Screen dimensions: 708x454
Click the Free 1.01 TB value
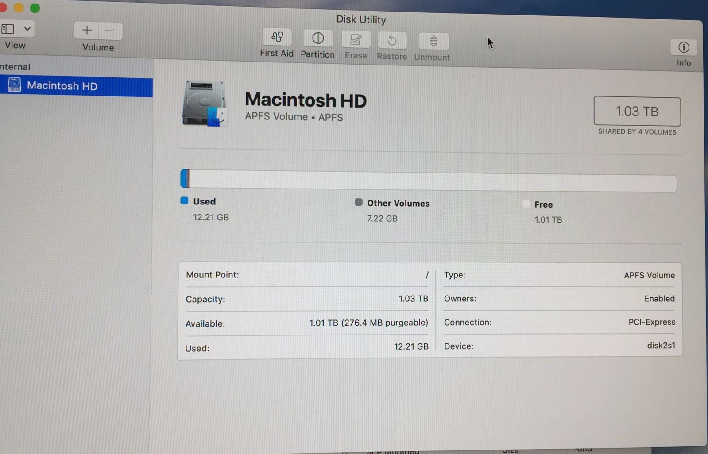point(548,219)
